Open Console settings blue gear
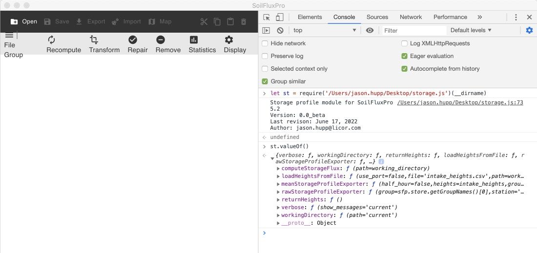This screenshot has width=537, height=253. (x=530, y=30)
